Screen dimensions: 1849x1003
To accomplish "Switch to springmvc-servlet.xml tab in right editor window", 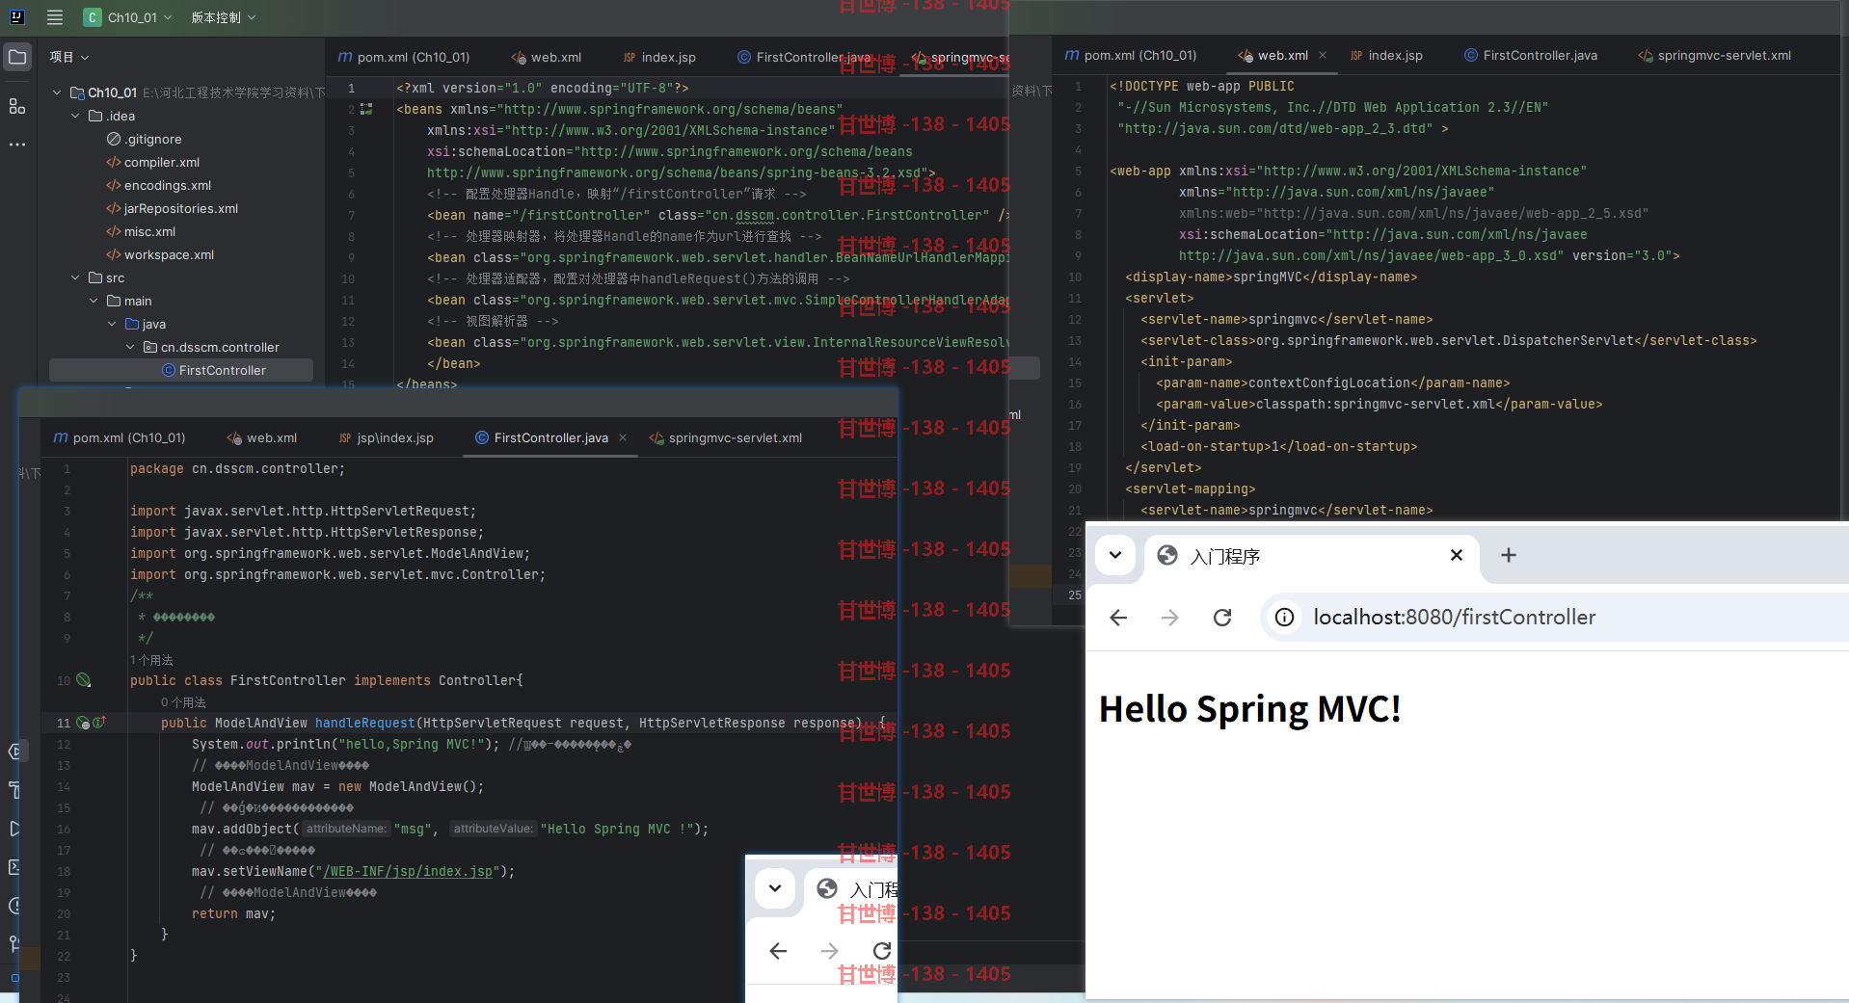I will tap(1714, 55).
